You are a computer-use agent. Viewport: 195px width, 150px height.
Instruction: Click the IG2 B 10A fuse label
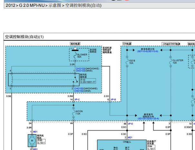click(132, 62)
